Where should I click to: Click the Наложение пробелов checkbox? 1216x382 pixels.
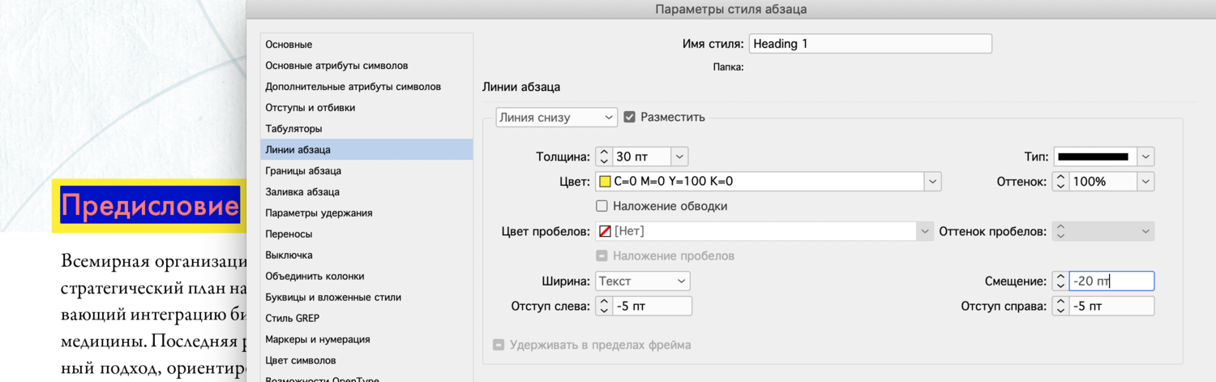point(602,255)
